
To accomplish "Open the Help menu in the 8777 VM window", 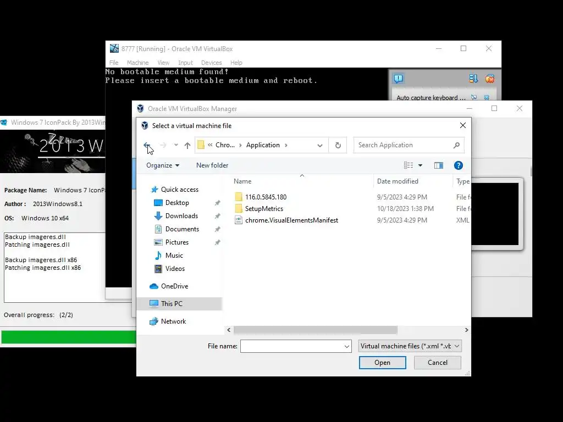I will click(x=236, y=63).
